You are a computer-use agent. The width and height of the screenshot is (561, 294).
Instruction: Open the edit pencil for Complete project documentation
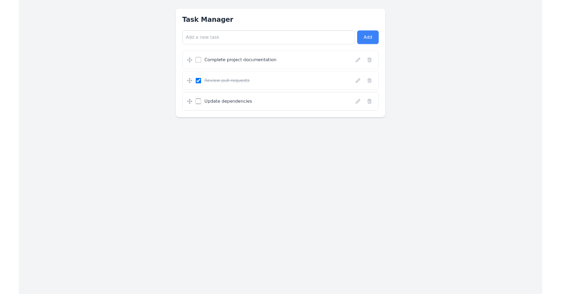(358, 60)
